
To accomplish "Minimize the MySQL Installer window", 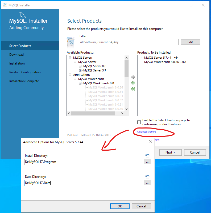I will click(x=179, y=5).
